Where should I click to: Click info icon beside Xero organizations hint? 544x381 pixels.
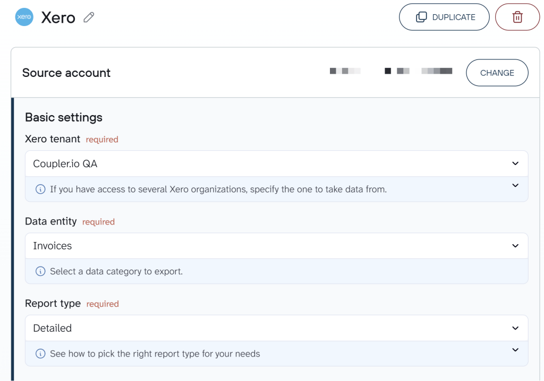click(40, 189)
